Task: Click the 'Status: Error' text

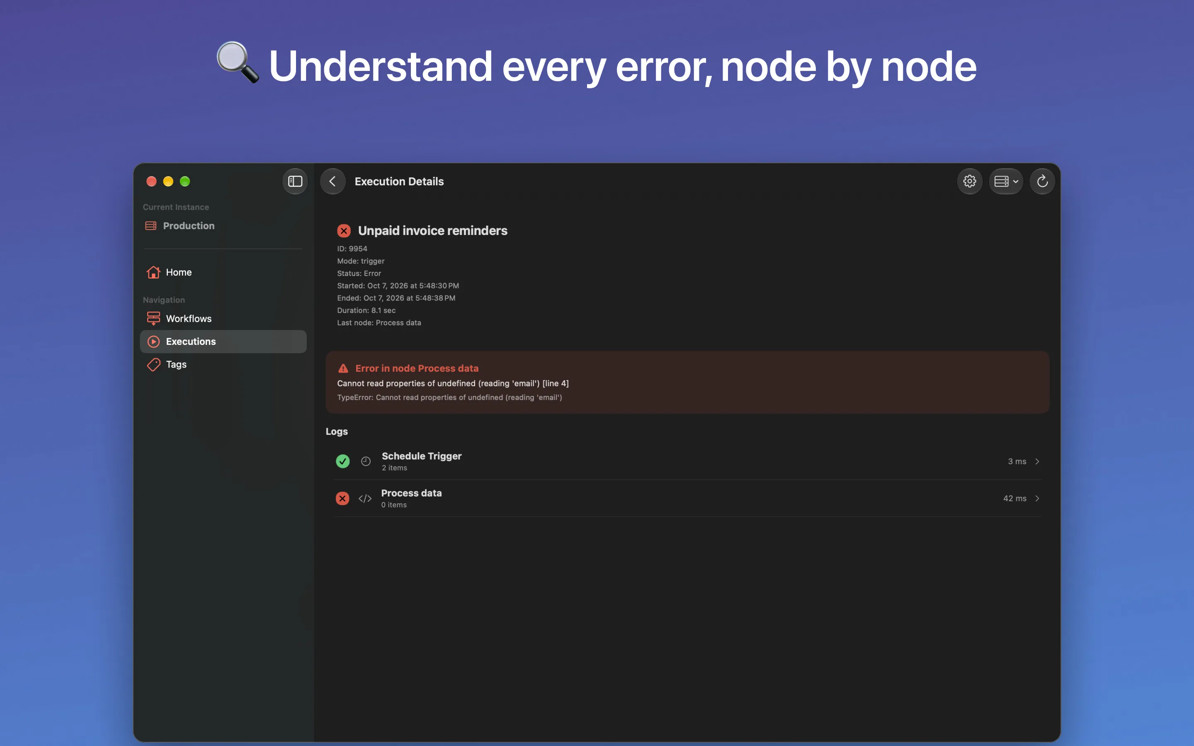Action: tap(359, 274)
